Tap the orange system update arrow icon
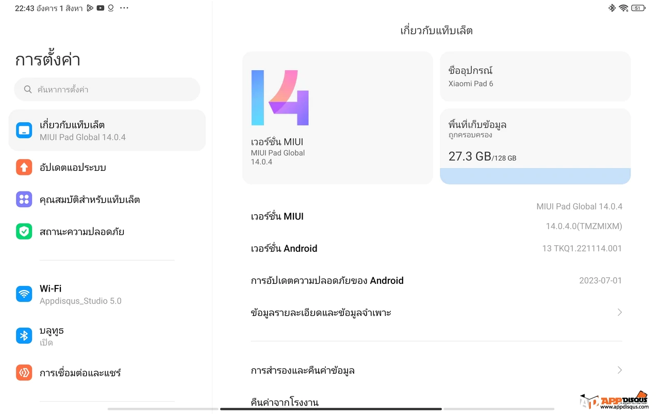 24,167
